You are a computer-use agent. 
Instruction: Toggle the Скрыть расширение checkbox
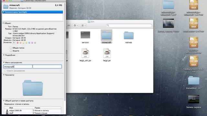(x=5, y=71)
